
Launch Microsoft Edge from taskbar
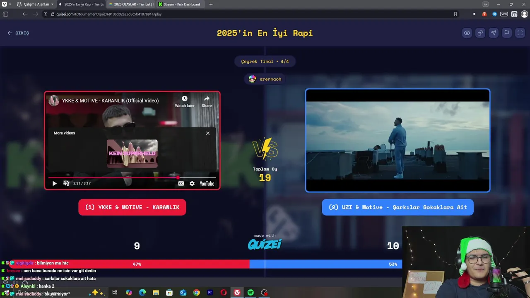pyautogui.click(x=142, y=293)
